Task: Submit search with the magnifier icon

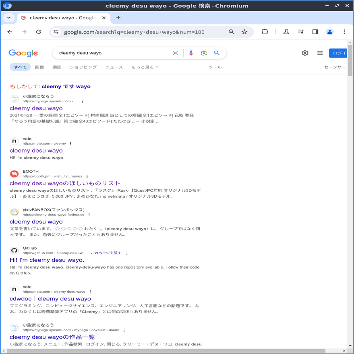Action: tap(217, 53)
